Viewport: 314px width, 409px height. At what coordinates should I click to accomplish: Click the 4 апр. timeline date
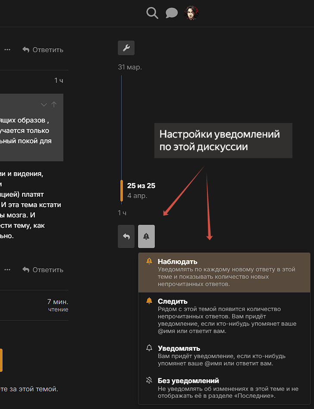point(137,195)
